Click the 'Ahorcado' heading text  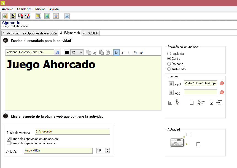pyautogui.click(x=11, y=23)
